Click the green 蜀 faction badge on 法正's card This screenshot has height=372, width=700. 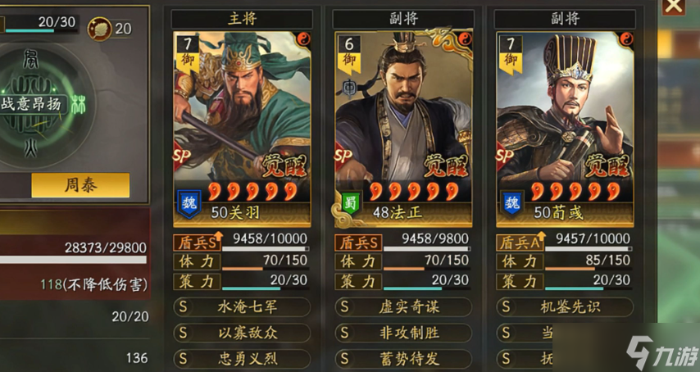point(351,203)
